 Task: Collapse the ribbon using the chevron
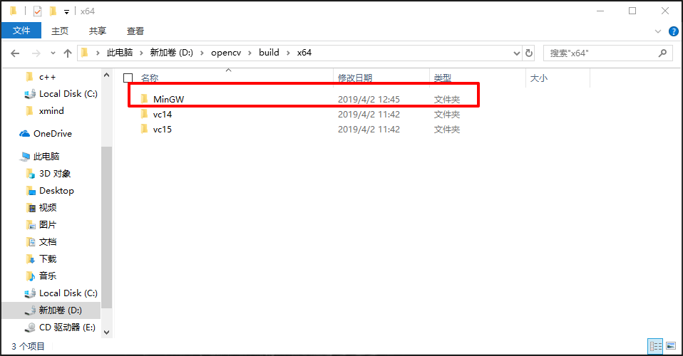point(658,31)
